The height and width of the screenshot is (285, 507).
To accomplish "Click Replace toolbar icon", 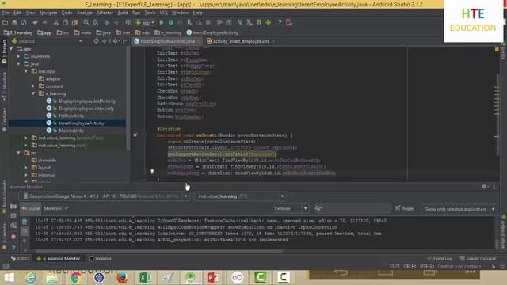I will pos(95,23).
